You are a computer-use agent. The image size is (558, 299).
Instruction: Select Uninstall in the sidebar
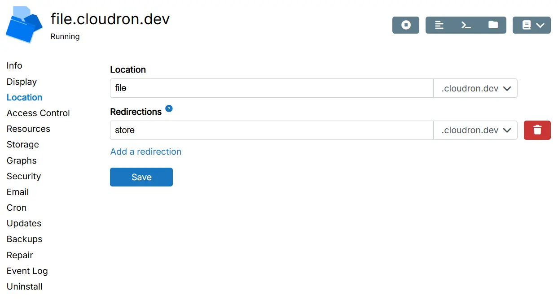[24, 286]
